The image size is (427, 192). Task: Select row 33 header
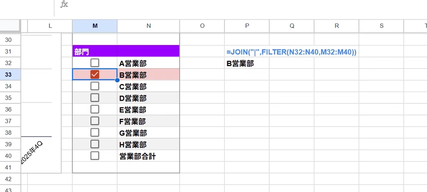pos(10,75)
